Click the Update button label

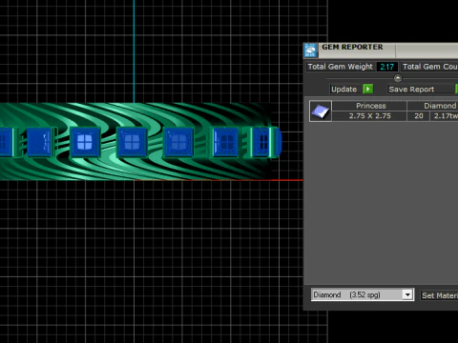(343, 90)
